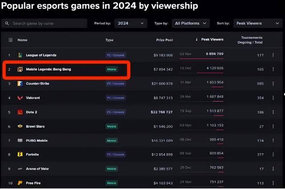Viewport: 285px width, 189px height.
Task: Click the Counter-Strike game icon
Action: pos(20,83)
